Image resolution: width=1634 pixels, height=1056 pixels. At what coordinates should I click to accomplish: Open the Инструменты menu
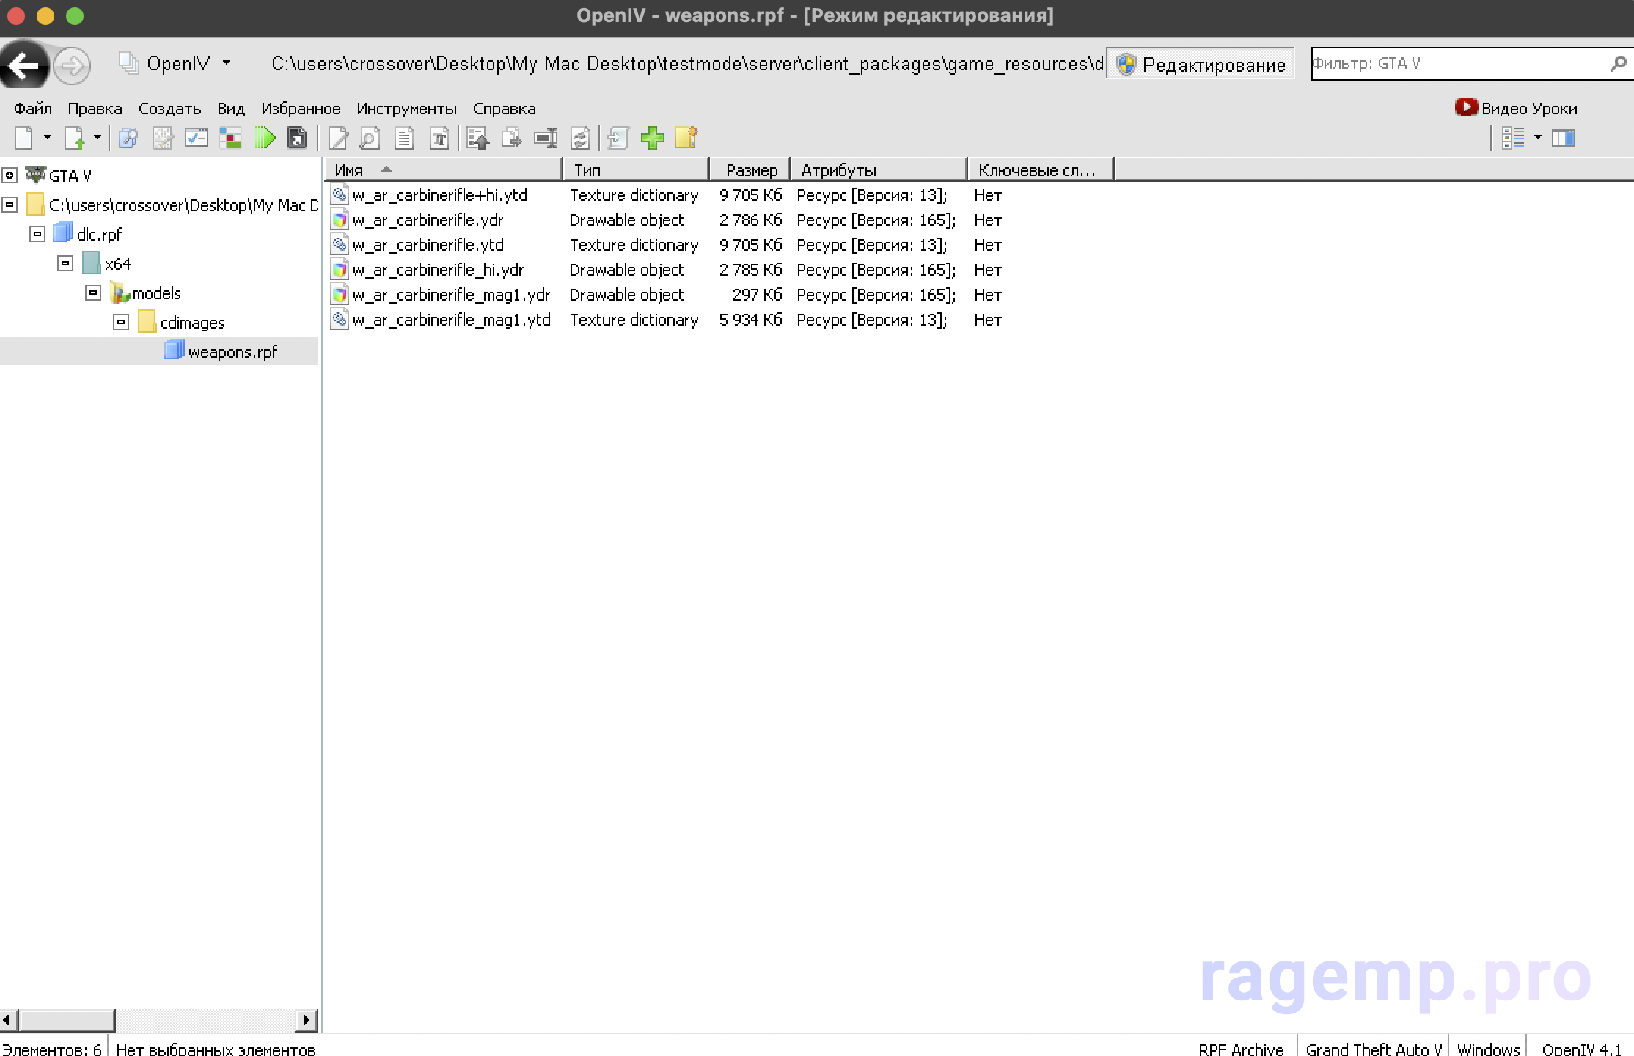pos(406,109)
